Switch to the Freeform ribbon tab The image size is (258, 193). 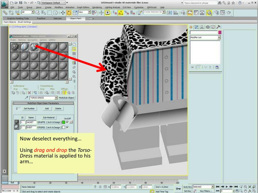pos(41,19)
